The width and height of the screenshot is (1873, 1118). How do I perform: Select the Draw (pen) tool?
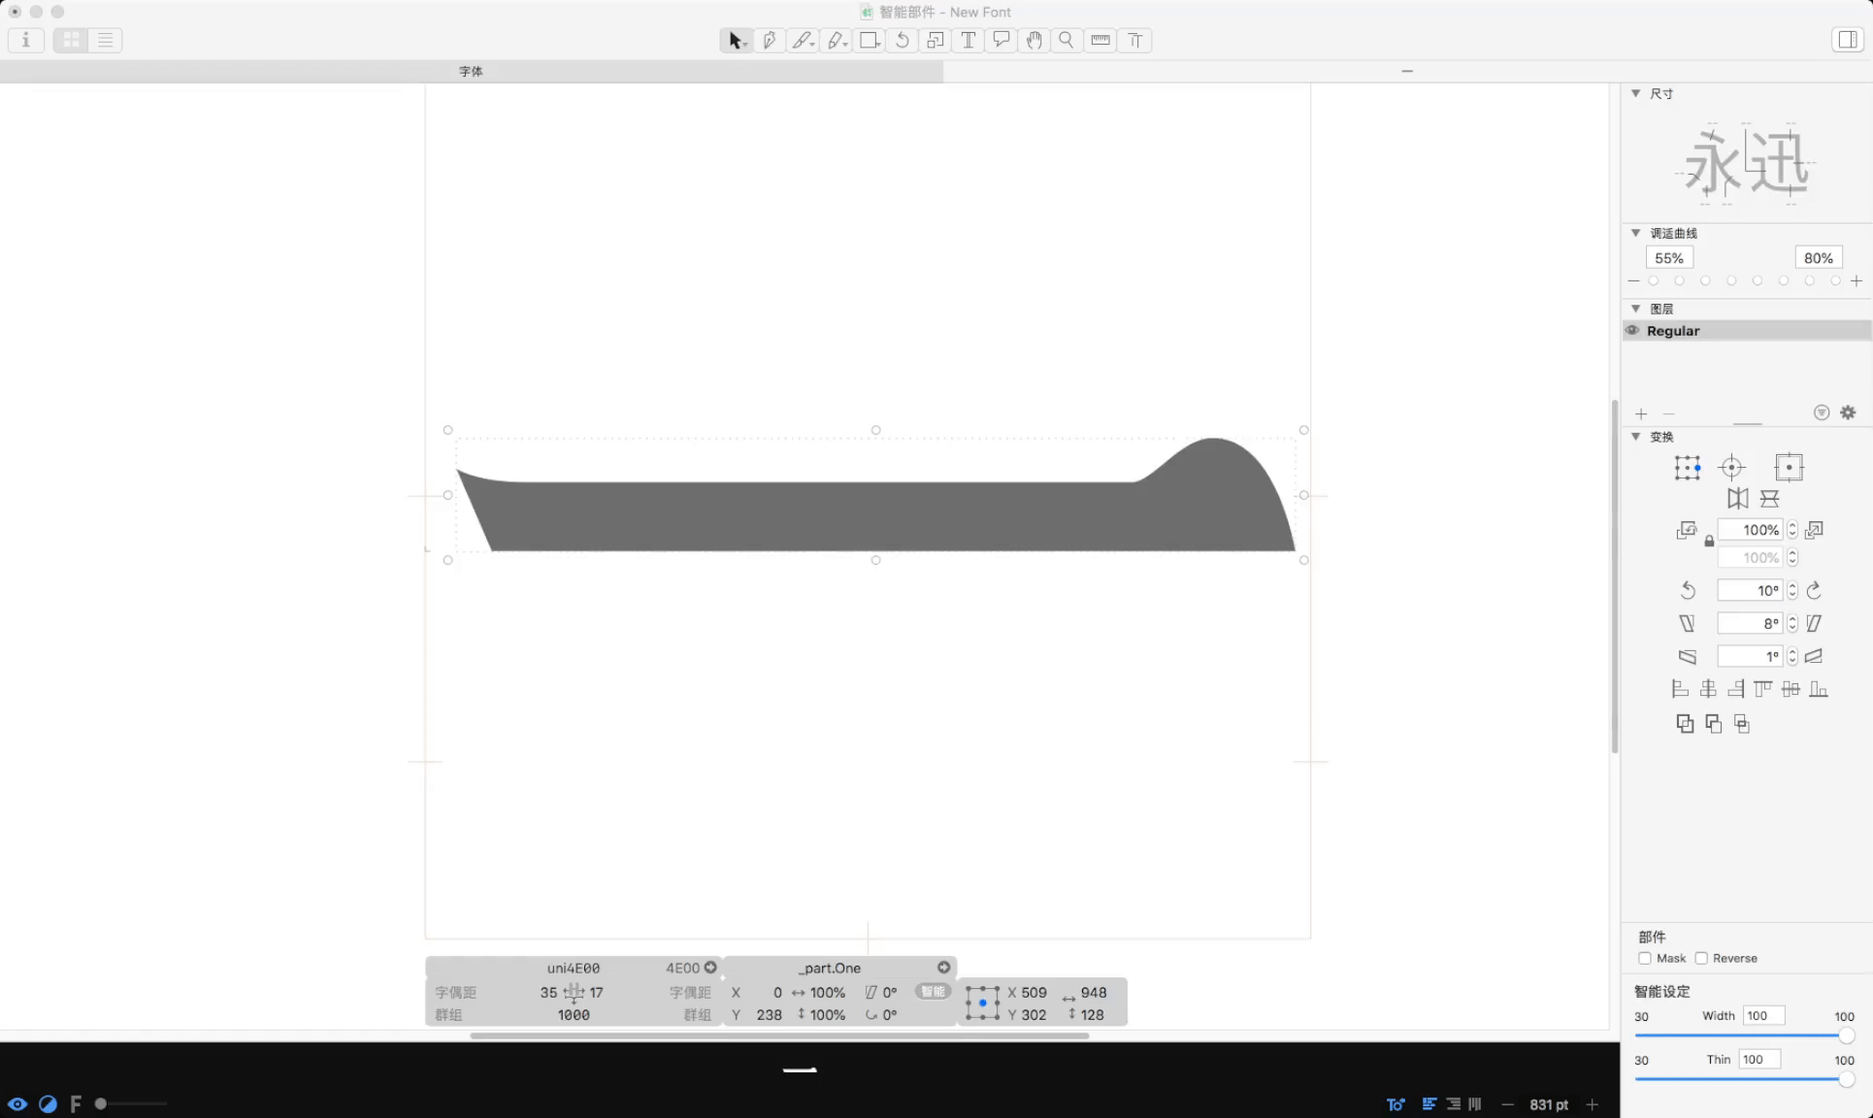(769, 40)
